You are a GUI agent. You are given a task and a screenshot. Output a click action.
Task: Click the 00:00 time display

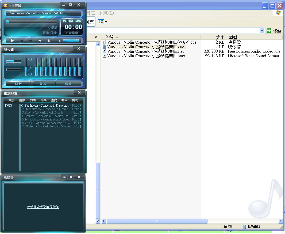pyautogui.click(x=74, y=27)
